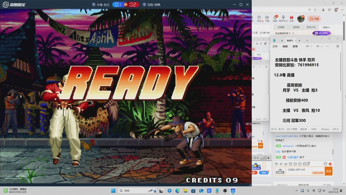
Task: Click the 行 14, 列 18 status entry
Action: [x=277, y=129]
